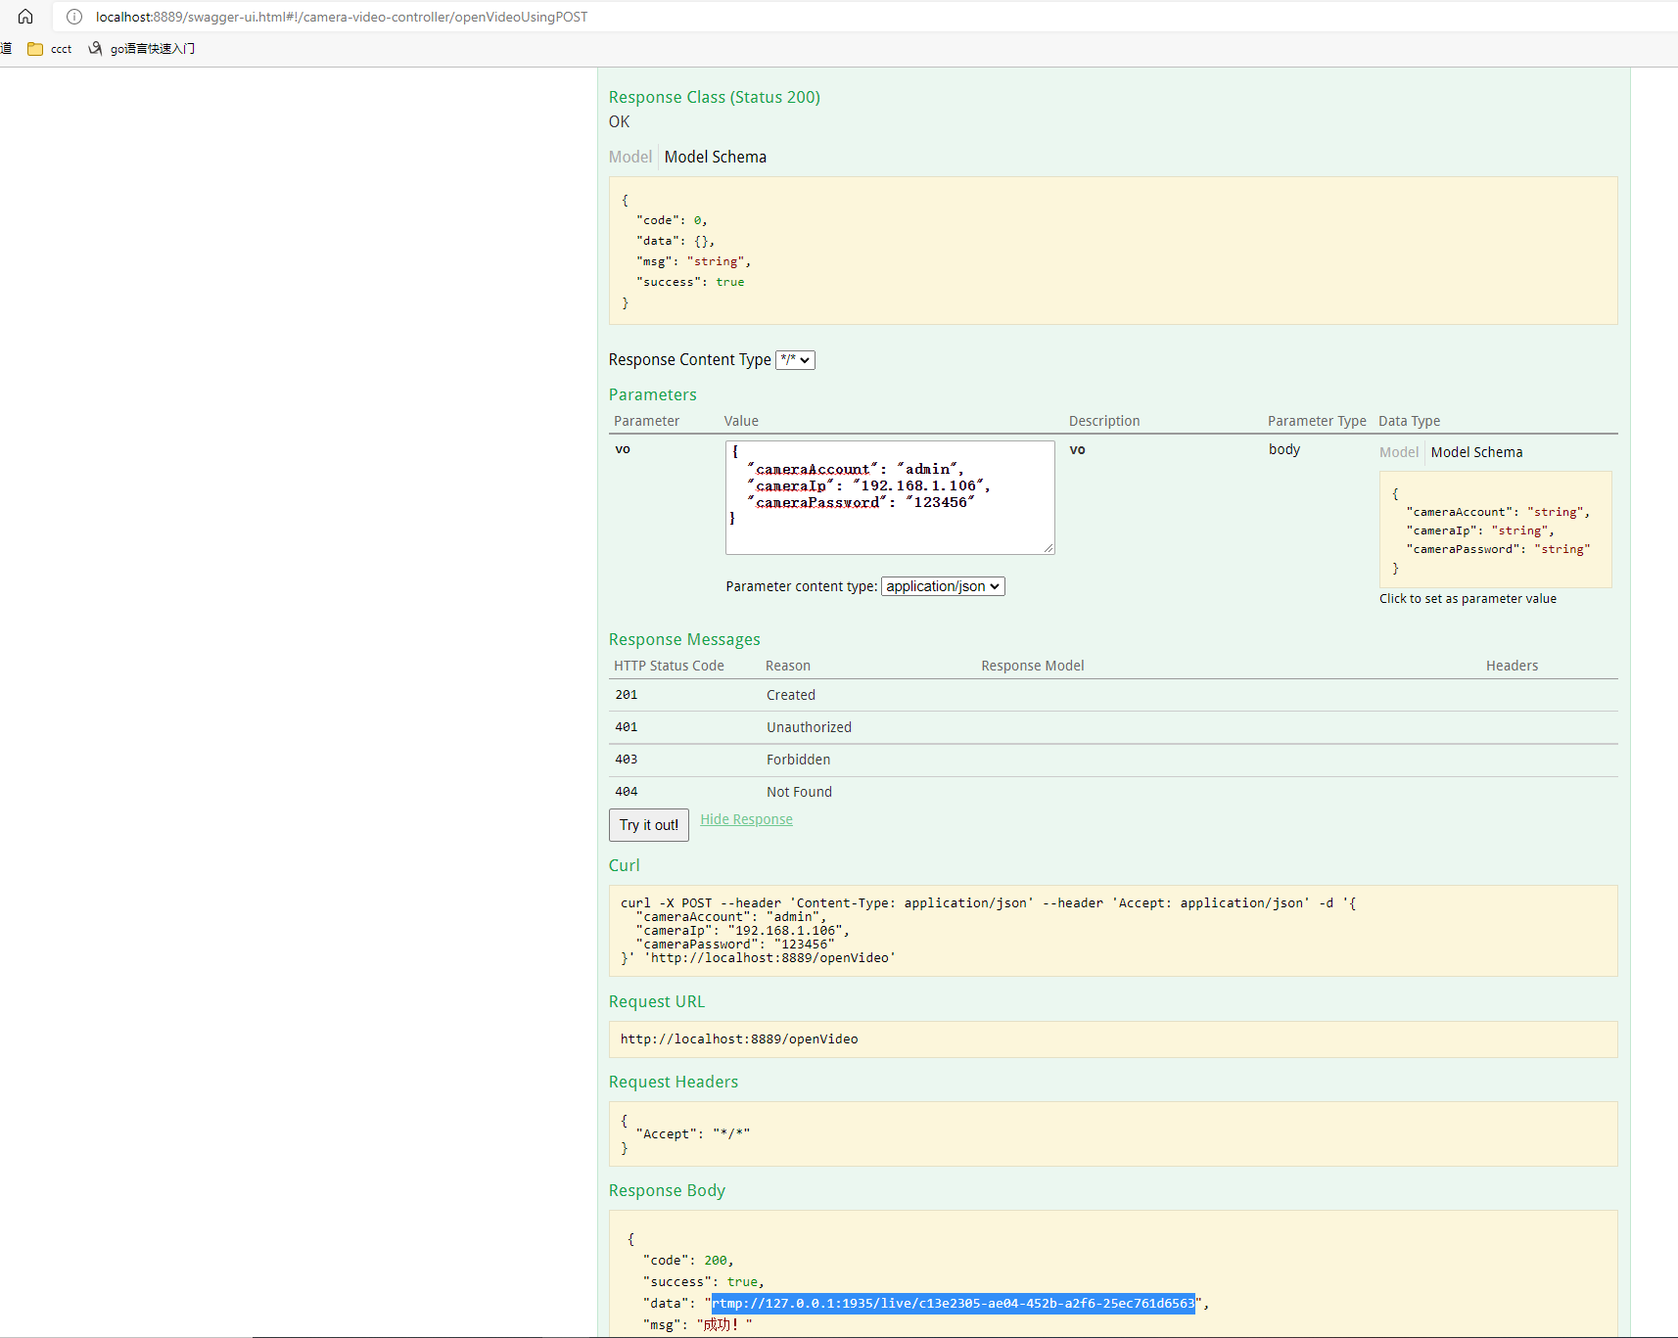Click the Response Messages heading

coord(683,639)
